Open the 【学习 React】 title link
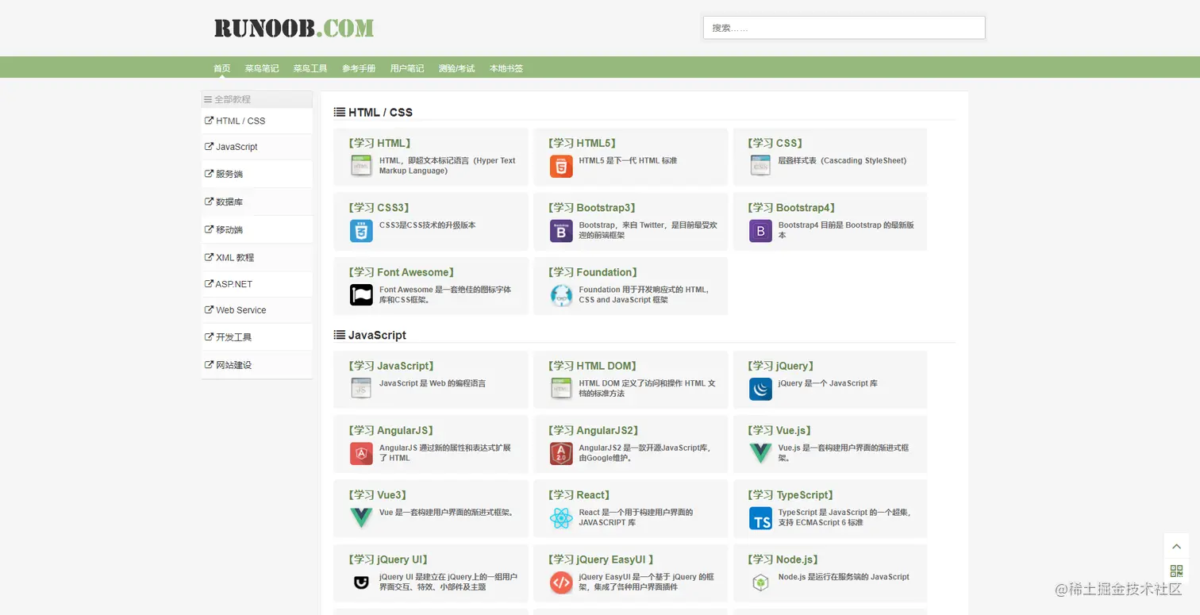 (x=580, y=494)
